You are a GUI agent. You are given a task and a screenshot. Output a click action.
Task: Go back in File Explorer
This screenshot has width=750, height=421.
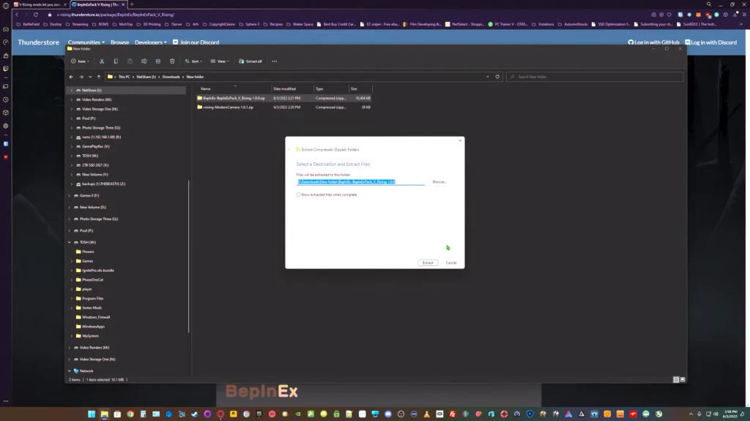(71, 77)
